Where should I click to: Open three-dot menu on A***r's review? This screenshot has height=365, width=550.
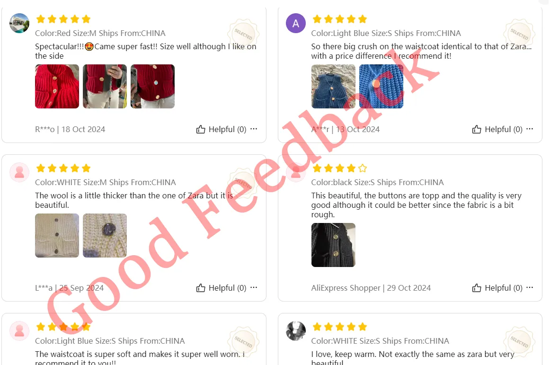tap(530, 129)
